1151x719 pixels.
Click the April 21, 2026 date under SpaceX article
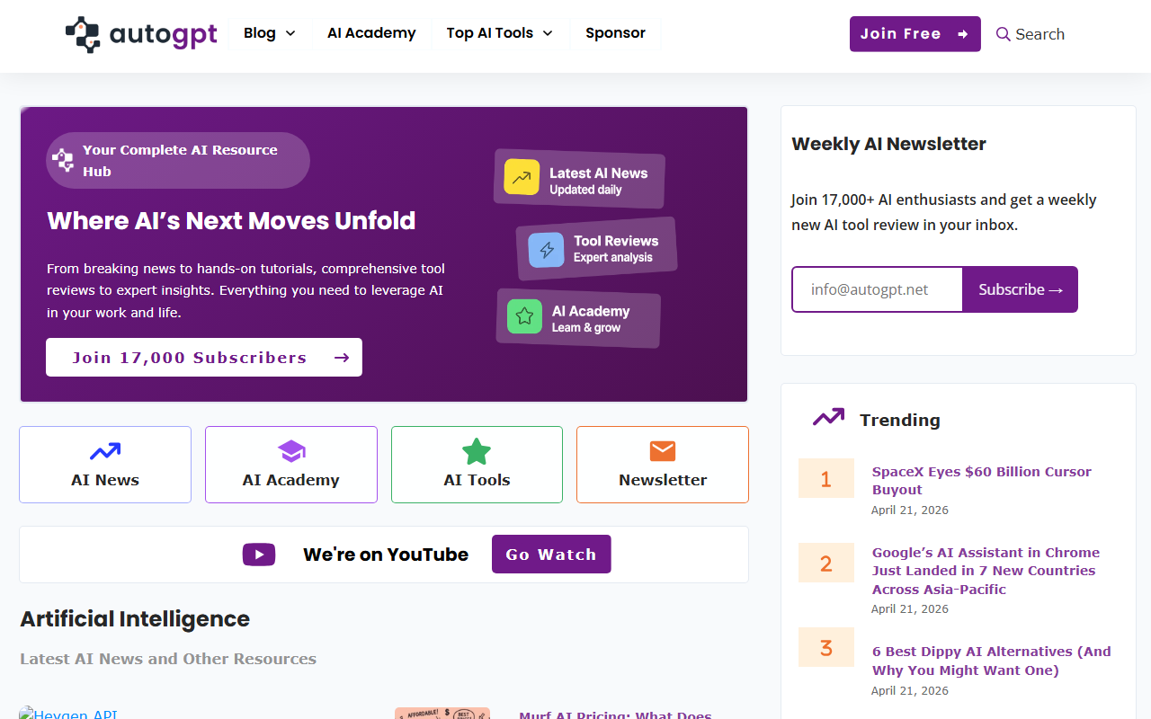(x=910, y=510)
